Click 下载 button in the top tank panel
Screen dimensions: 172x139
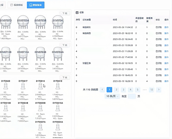tap(65, 13)
